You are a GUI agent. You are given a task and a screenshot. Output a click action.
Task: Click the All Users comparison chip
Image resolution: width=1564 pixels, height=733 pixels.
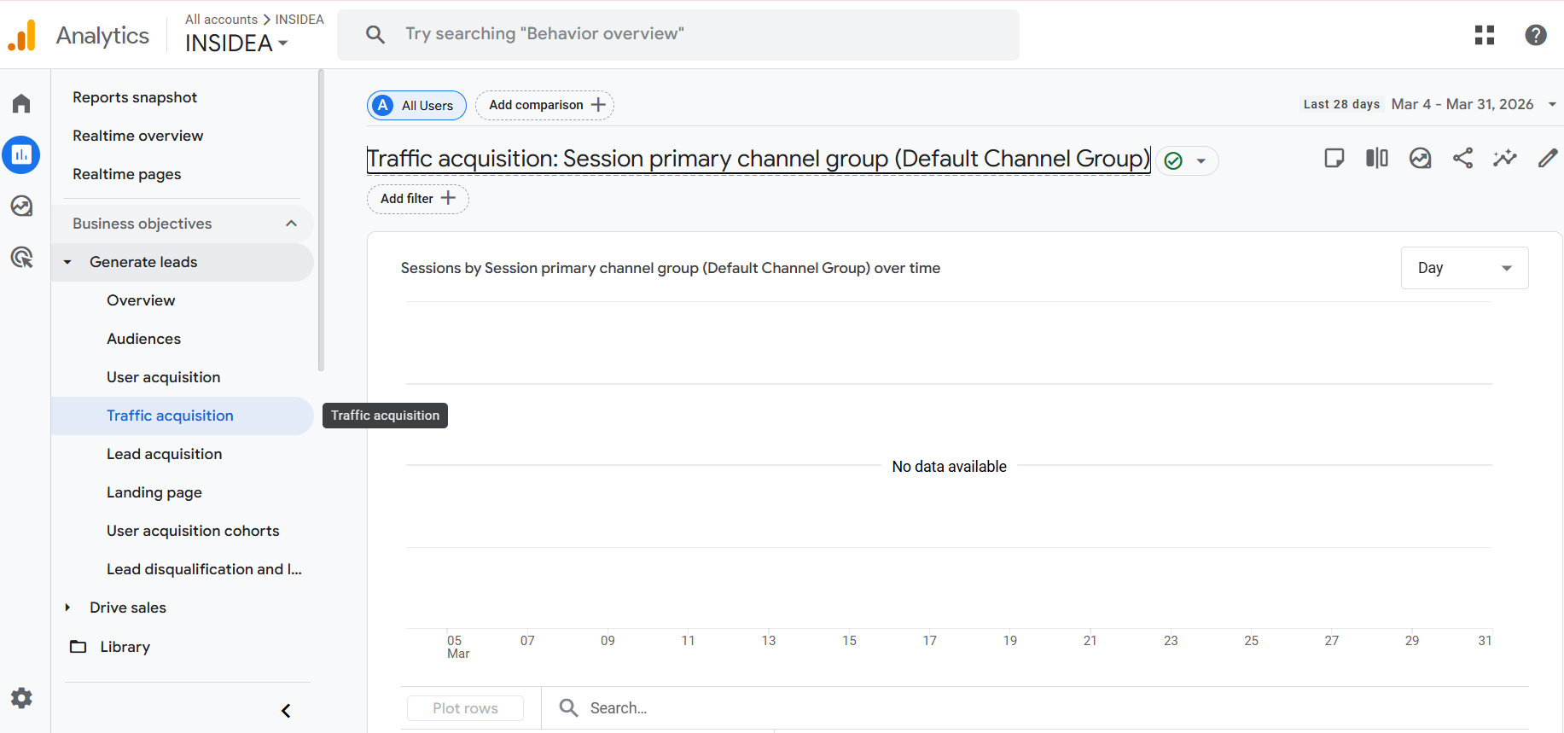416,105
